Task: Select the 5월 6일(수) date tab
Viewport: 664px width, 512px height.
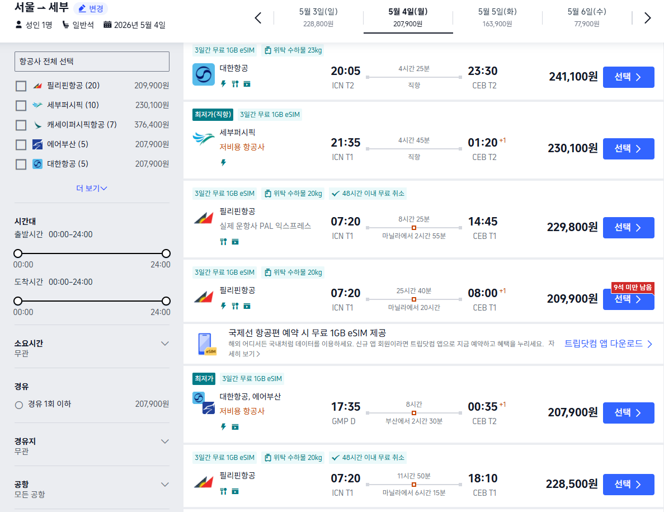Action: point(587,17)
